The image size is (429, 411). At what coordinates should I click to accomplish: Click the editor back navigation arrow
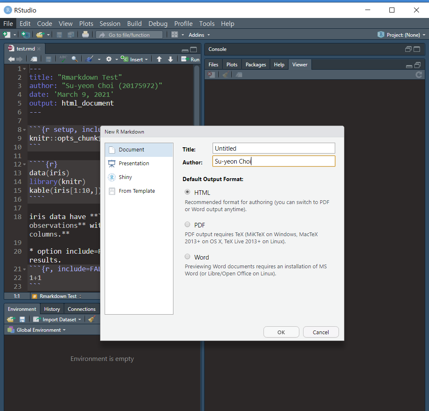(11, 59)
